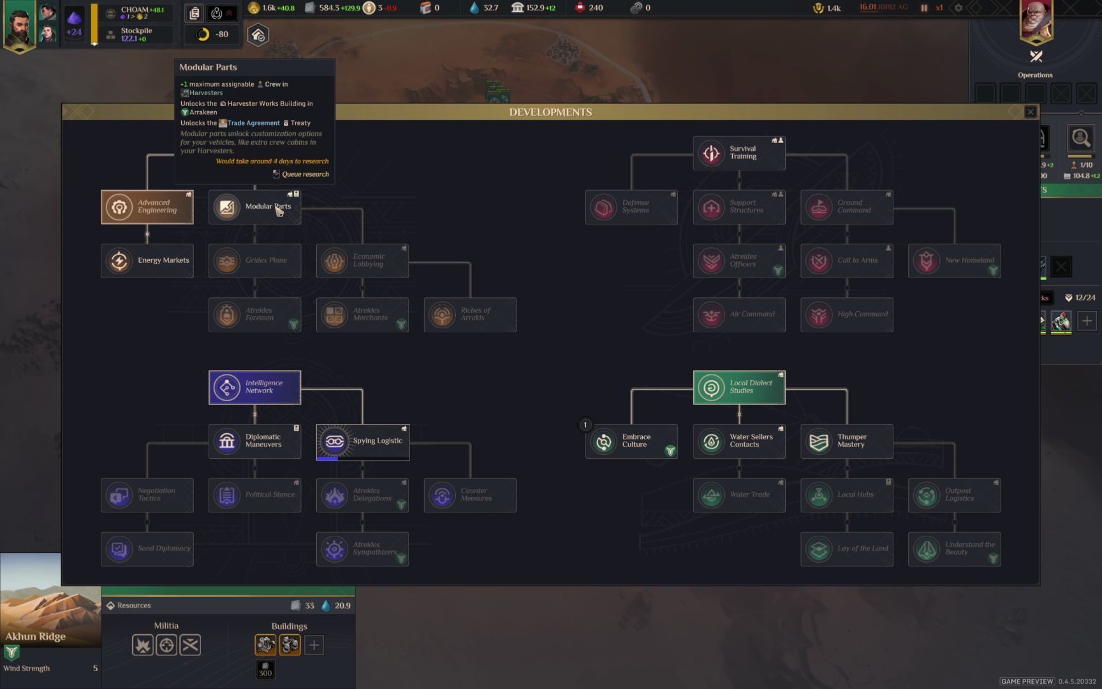The image size is (1102, 689).
Task: Click the Support Structures icon
Action: coord(711,207)
